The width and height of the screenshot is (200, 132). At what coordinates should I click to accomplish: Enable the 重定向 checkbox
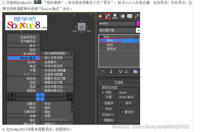pos(122,112)
